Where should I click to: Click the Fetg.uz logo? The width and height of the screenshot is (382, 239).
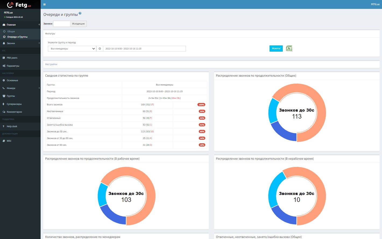pyautogui.click(x=19, y=5)
